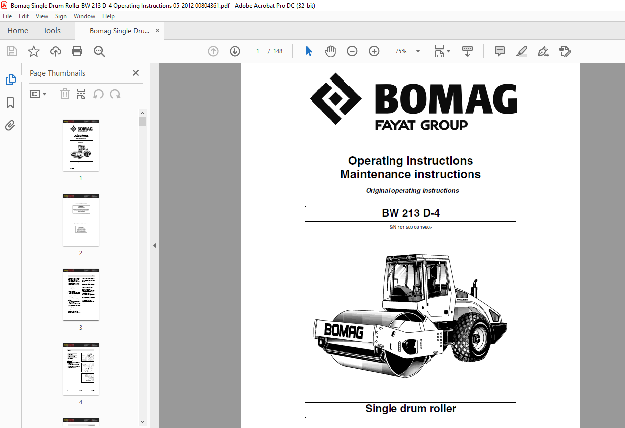Print the document using the printer icon

point(77,51)
